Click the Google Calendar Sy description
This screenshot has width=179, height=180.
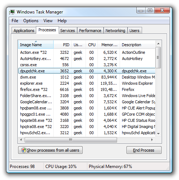(x=138, y=102)
